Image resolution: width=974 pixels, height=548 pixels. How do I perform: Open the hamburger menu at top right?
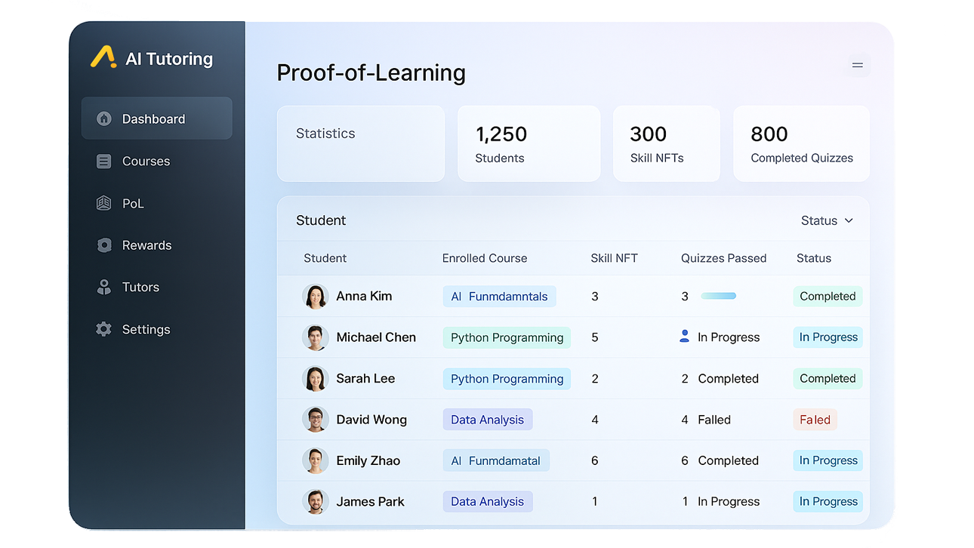click(x=857, y=66)
